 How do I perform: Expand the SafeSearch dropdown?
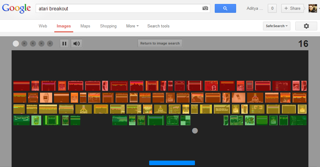click(277, 26)
